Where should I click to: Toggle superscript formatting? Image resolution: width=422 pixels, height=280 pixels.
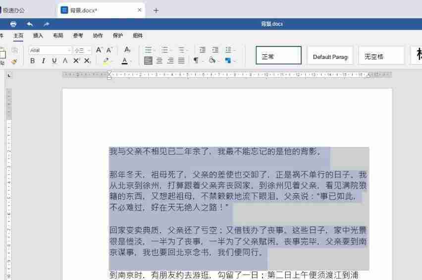click(x=76, y=61)
